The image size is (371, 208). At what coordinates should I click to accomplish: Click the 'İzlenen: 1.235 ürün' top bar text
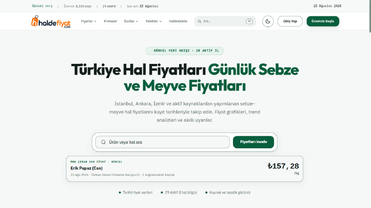78,7
